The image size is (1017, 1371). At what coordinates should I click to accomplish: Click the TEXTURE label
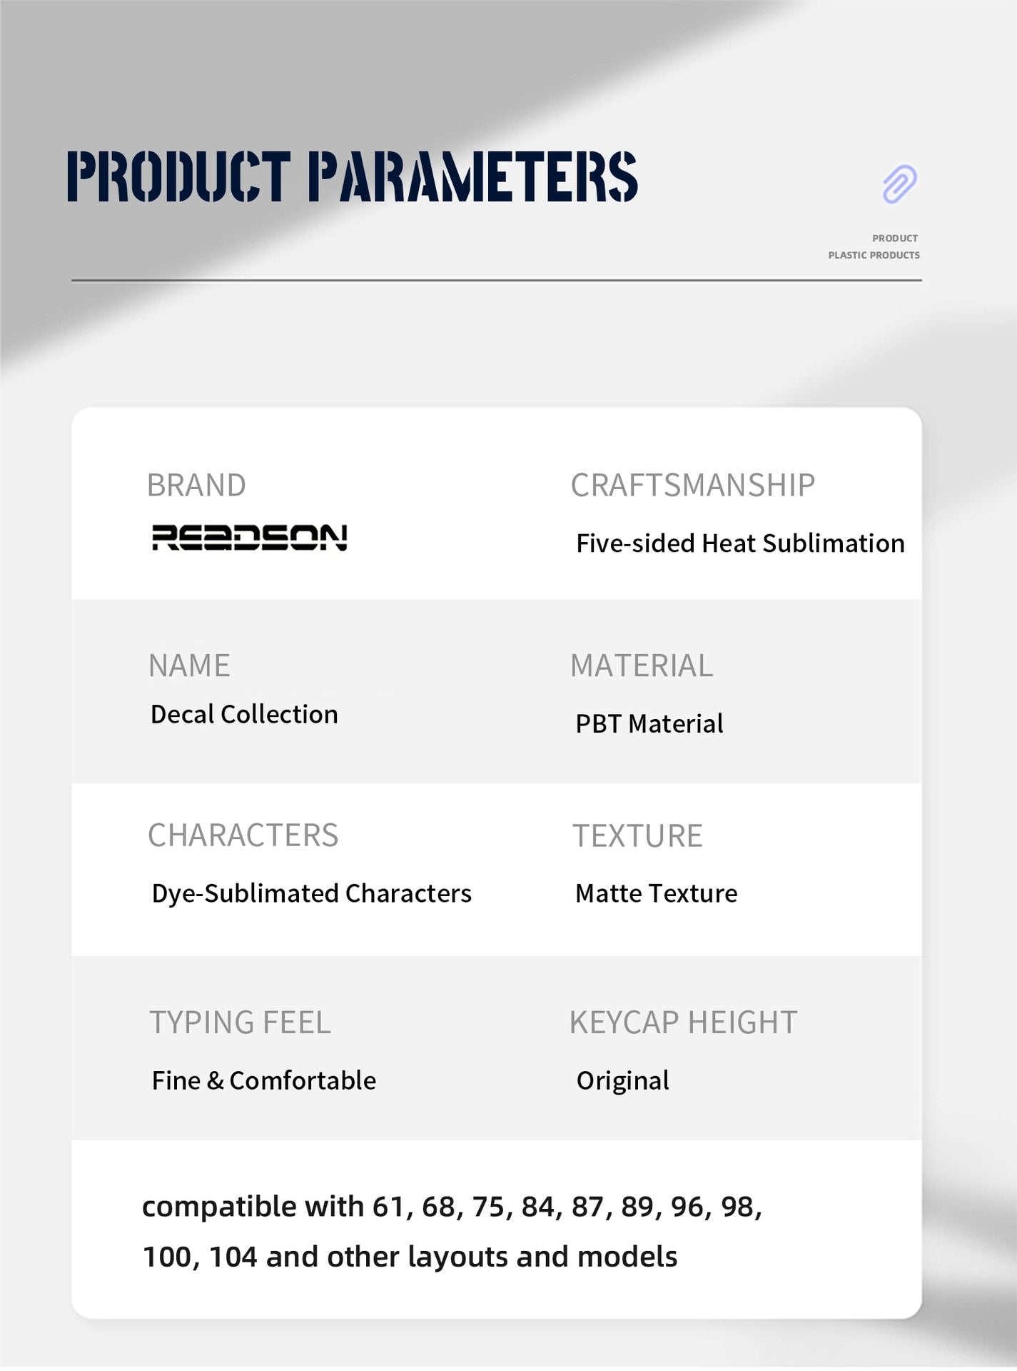click(637, 835)
